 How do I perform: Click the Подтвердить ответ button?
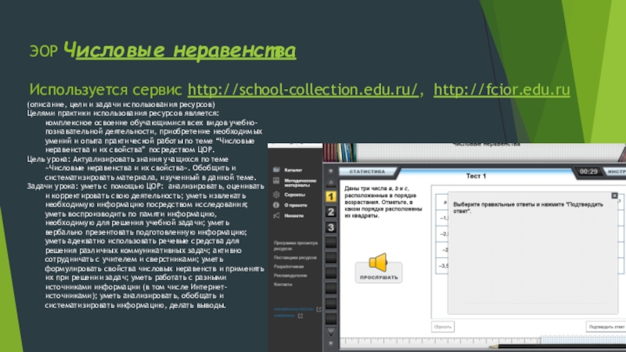click(x=606, y=327)
